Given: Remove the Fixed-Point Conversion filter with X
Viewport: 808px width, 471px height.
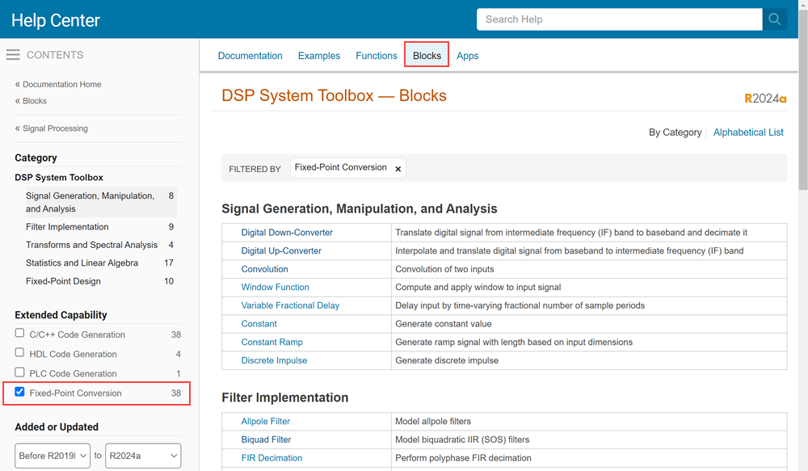Looking at the screenshot, I should (x=398, y=169).
